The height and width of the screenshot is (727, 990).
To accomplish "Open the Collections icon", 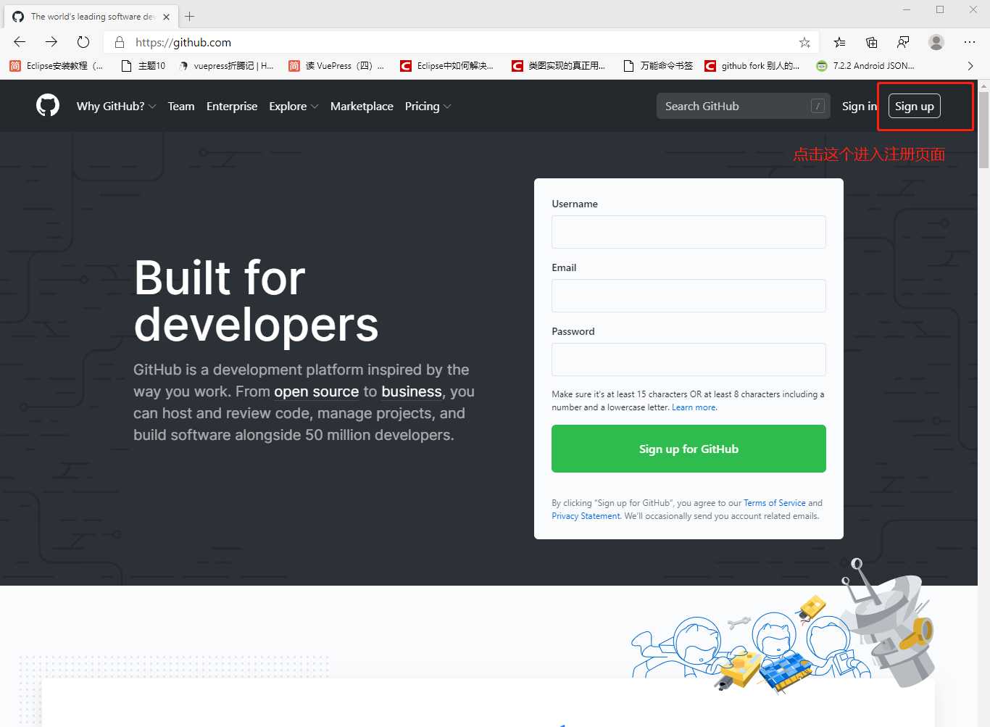I will 872,42.
